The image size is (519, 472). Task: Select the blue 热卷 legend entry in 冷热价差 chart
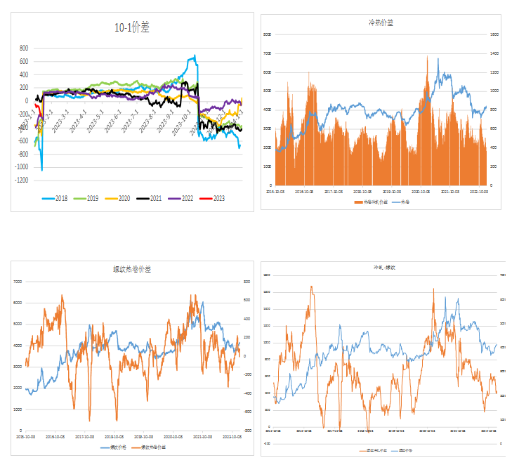401,202
